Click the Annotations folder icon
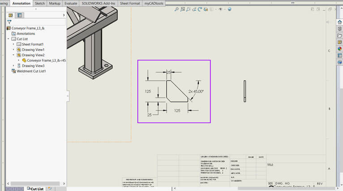 coord(14,34)
